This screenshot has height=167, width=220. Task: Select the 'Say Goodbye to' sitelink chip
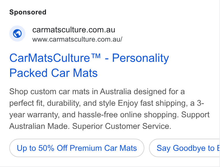(x=184, y=148)
